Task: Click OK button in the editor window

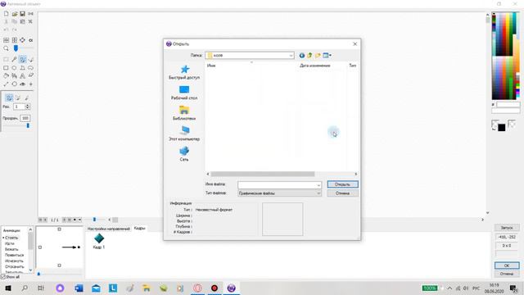Action: [x=507, y=265]
